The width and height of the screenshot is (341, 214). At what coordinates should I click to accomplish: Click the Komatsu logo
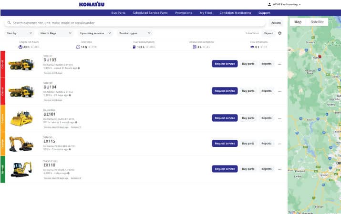point(92,4)
